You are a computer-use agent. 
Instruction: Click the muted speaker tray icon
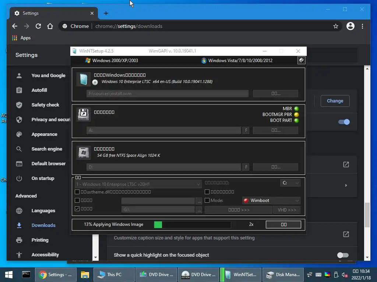click(x=345, y=275)
